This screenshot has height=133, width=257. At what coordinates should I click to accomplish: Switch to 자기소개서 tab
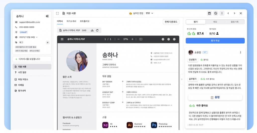(71, 21)
